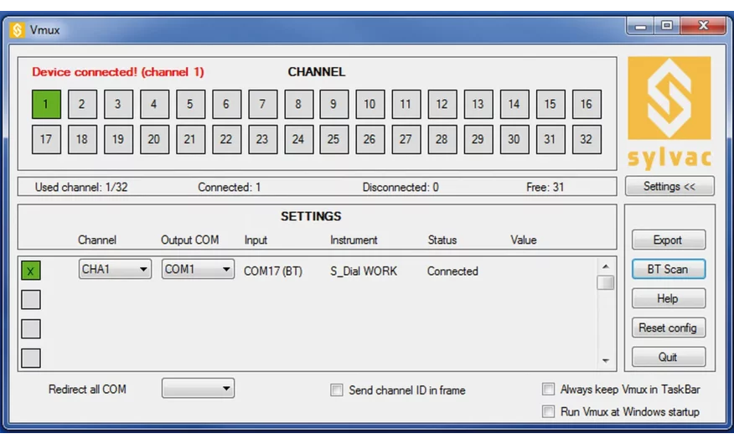Select channel 29 button
Screen dimensions: 734x444
coord(478,139)
